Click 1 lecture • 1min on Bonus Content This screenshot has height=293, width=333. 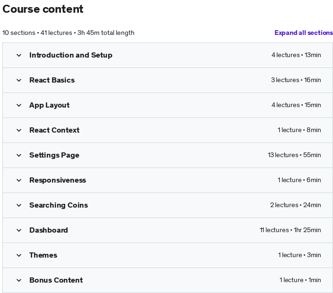point(300,280)
